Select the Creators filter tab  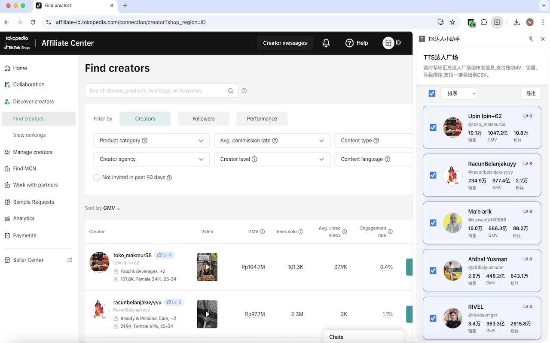145,119
